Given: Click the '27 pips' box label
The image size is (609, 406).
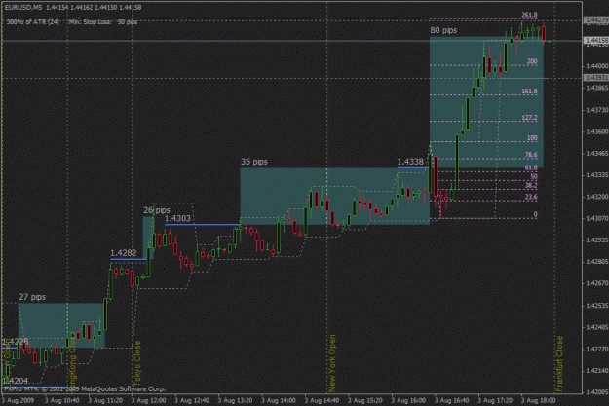Looking at the screenshot, I should coord(32,297).
